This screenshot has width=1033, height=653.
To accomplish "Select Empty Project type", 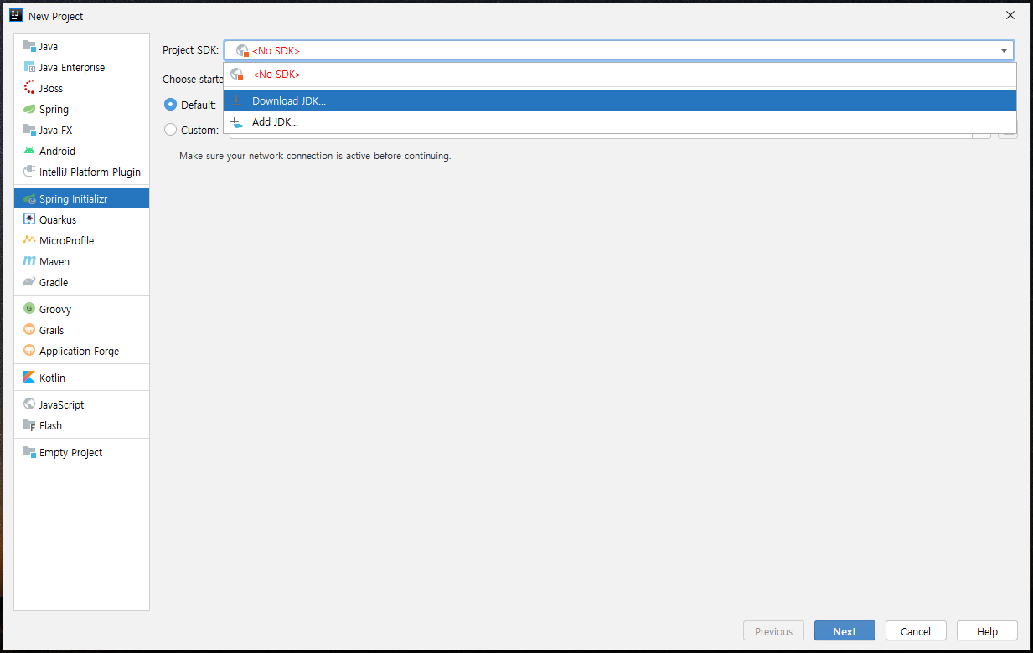I will point(81,452).
